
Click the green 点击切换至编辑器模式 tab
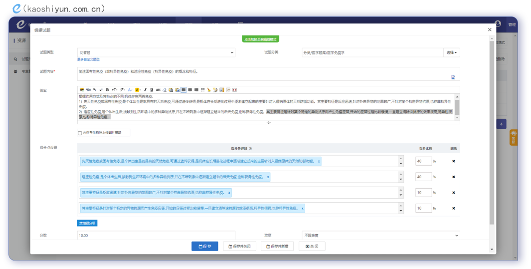click(x=260, y=39)
